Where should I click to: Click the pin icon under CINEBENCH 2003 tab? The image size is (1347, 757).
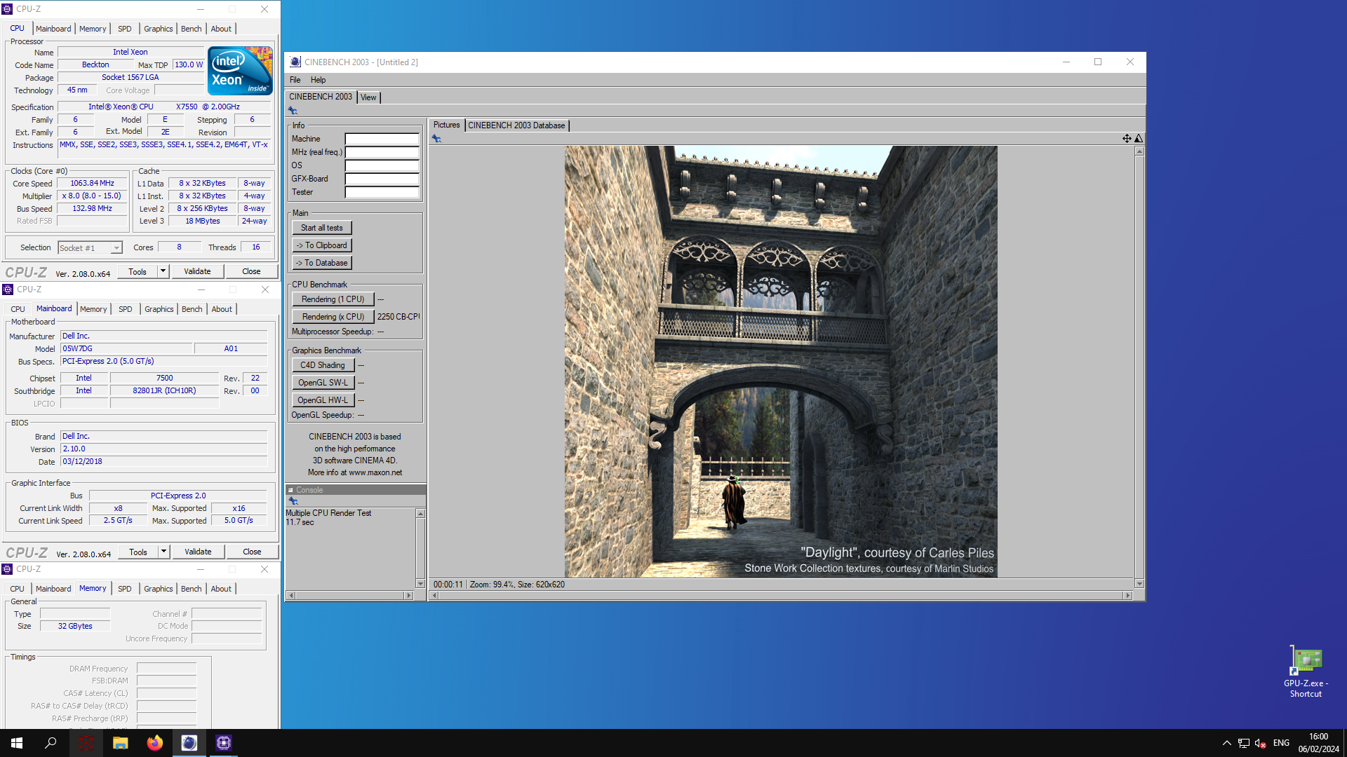click(x=293, y=111)
